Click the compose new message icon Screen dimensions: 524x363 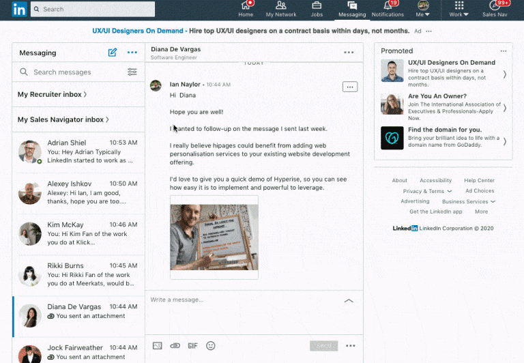pyautogui.click(x=113, y=53)
